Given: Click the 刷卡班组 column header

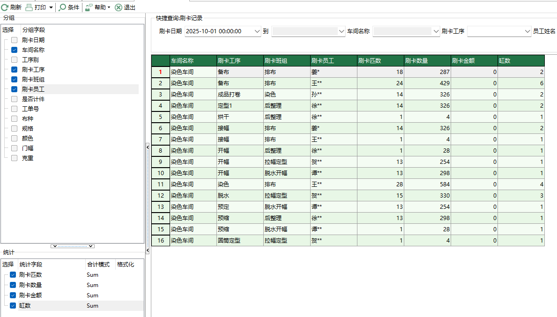Looking at the screenshot, I should 286,60.
